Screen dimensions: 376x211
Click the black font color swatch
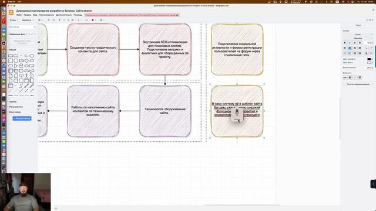[x=369, y=59]
